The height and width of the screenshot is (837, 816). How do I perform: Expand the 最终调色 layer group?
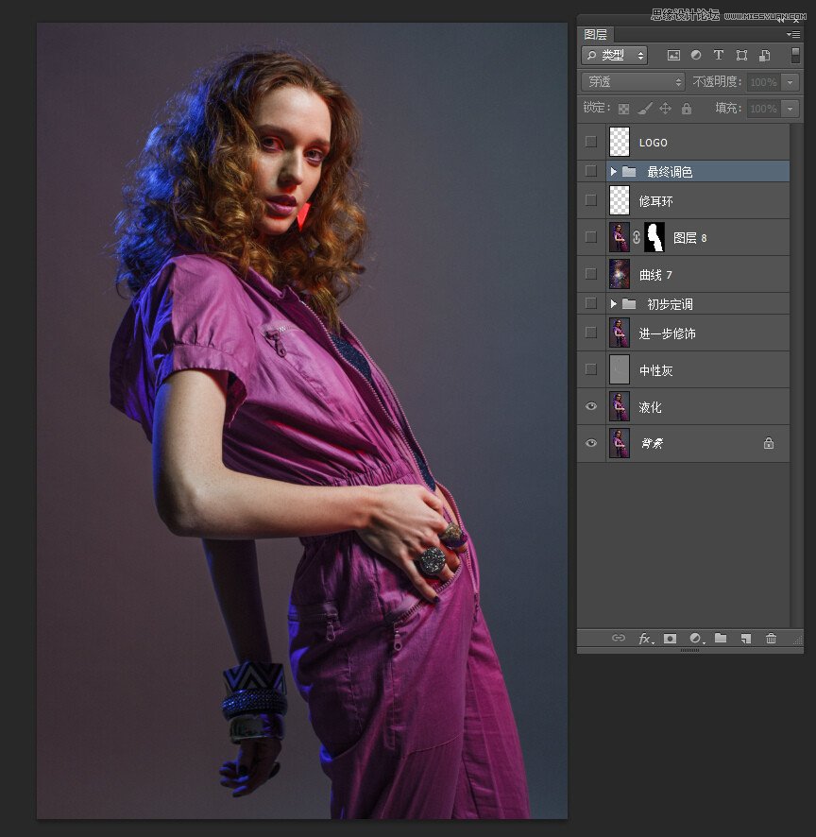pyautogui.click(x=613, y=171)
